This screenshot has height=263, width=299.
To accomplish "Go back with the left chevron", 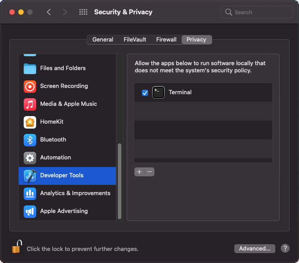I will click(x=49, y=12).
